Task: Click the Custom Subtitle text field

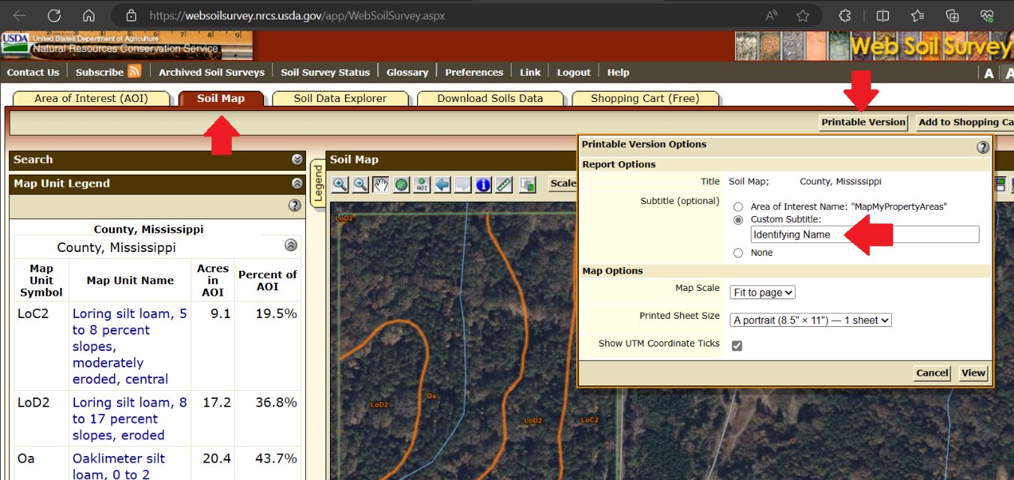Action: [864, 235]
